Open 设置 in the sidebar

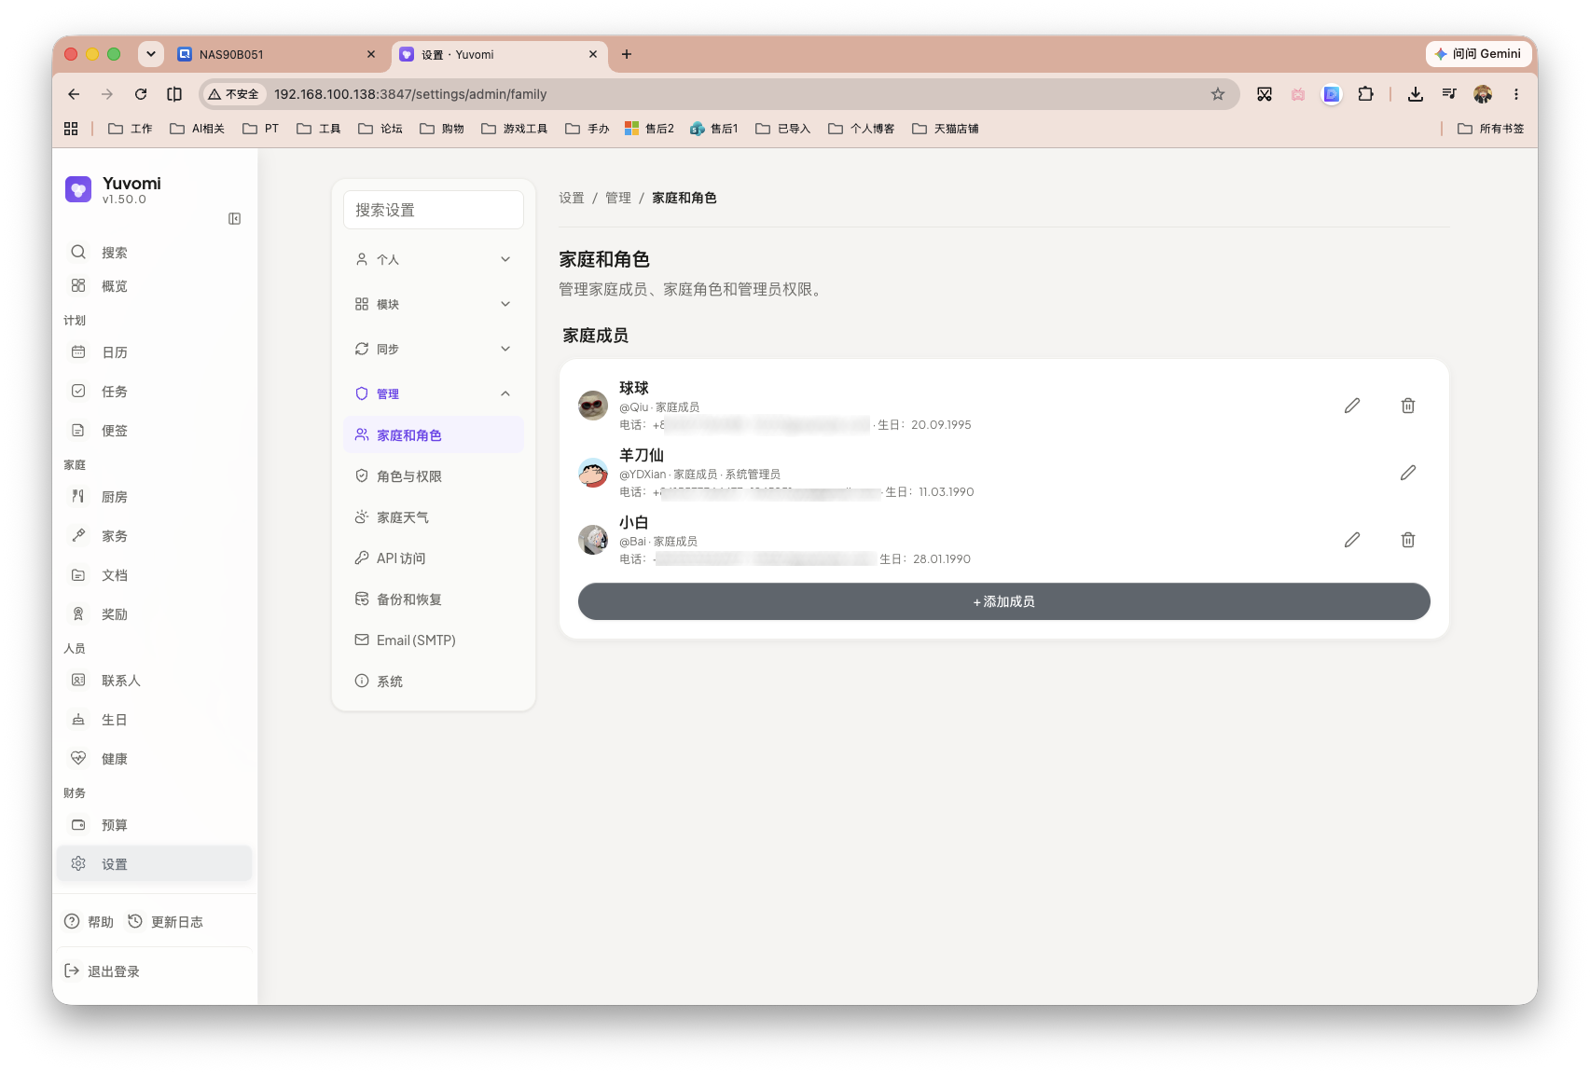point(155,864)
